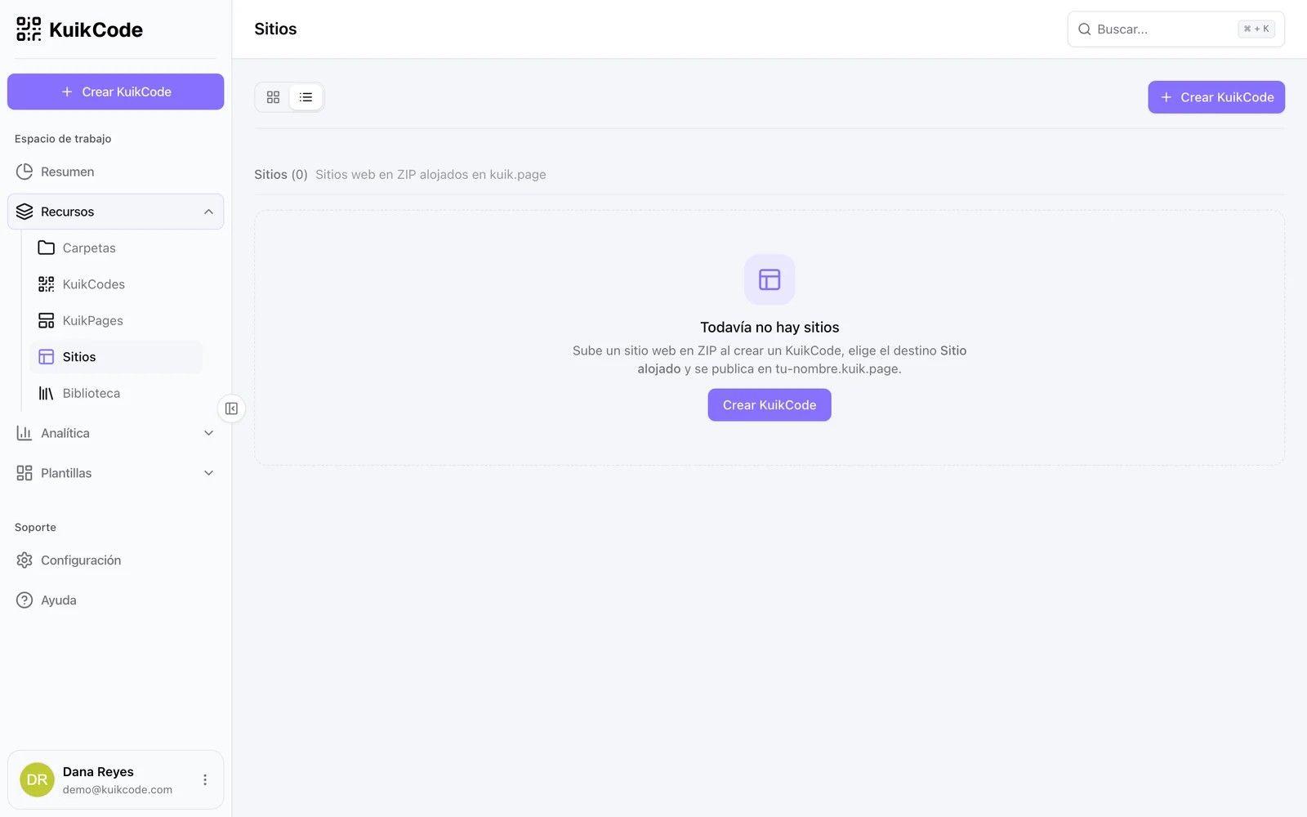Click the 'Sitios (0)' count label

pyautogui.click(x=281, y=175)
